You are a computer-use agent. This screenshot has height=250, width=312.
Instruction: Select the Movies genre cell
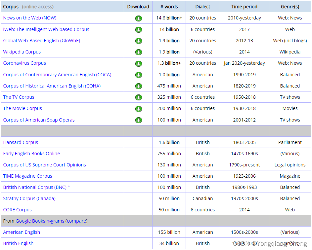(x=290, y=108)
